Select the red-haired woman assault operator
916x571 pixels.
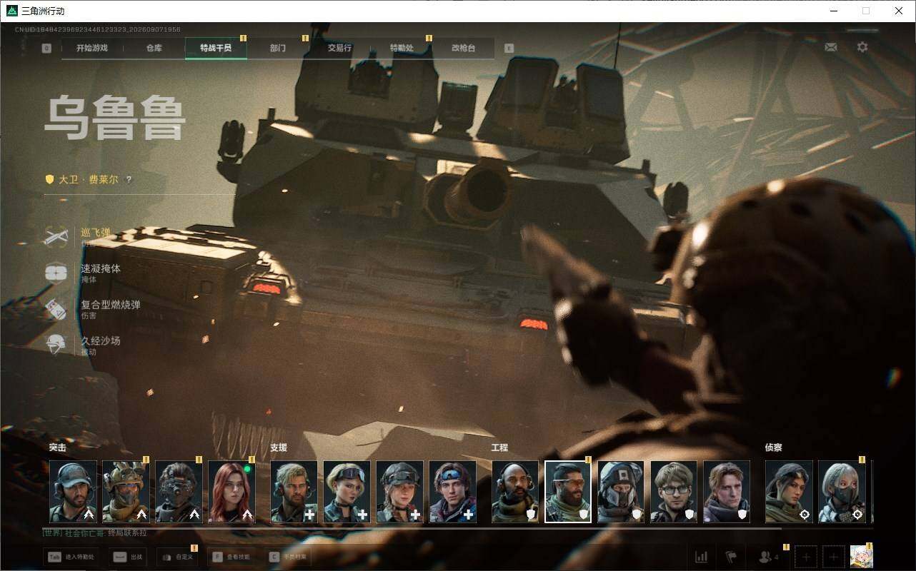(232, 492)
